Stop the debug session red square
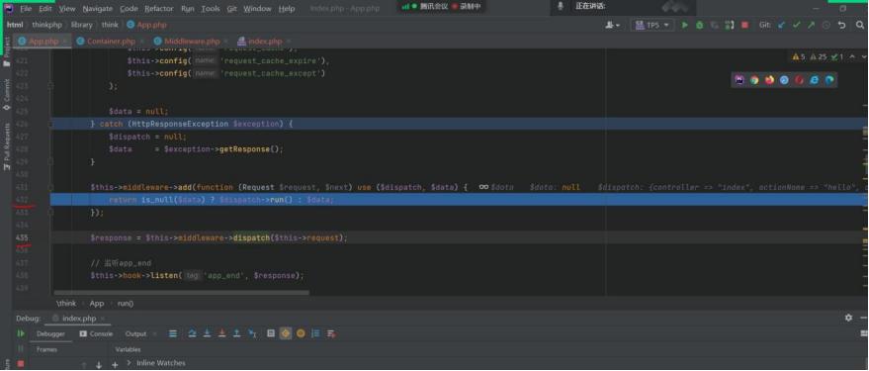Image resolution: width=869 pixels, height=371 pixels. (21, 364)
